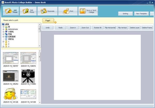Select thumbnail 2020-01-19_100157
Image resolution: width=155 pixels, height=108 pixels.
tap(11, 58)
